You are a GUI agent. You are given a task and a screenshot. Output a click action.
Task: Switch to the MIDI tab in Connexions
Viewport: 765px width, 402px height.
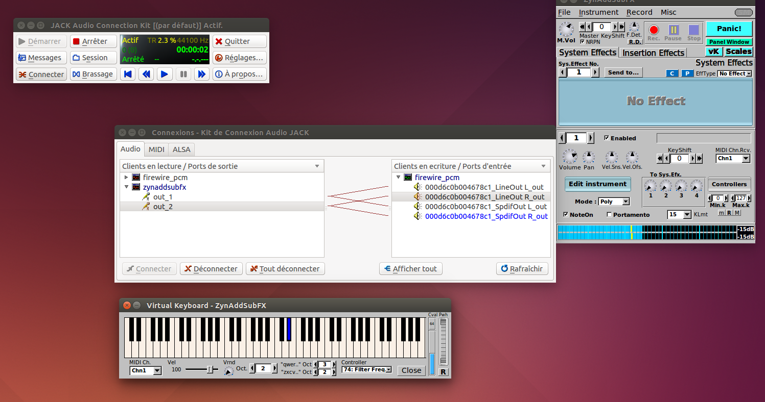[156, 149]
